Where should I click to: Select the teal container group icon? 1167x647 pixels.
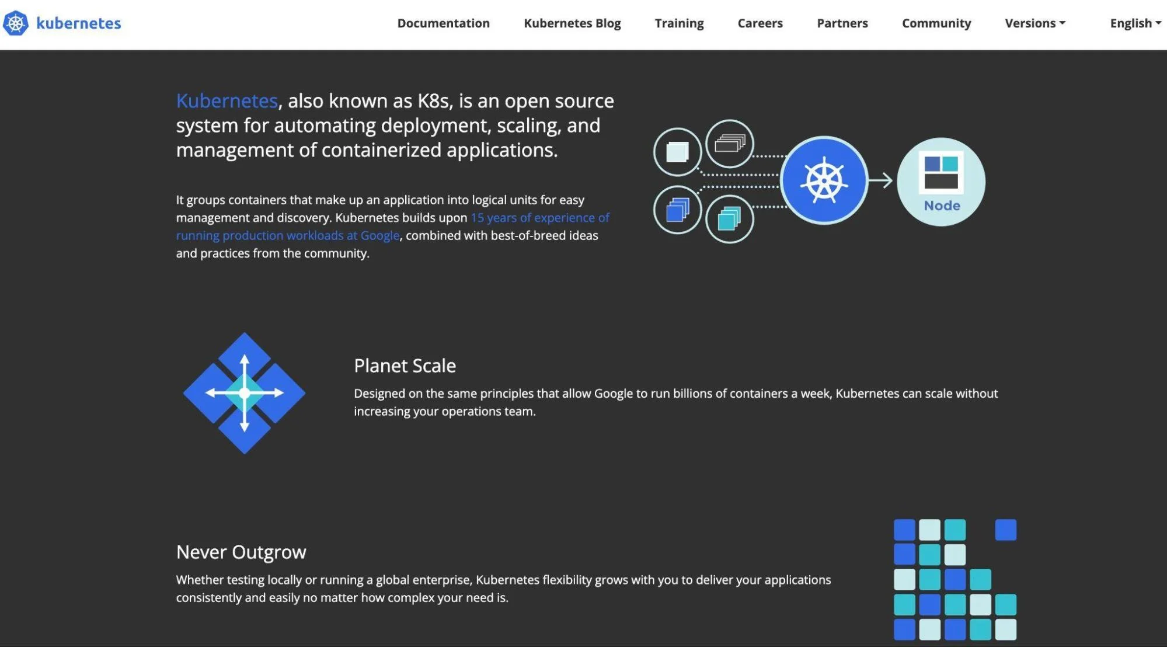pyautogui.click(x=729, y=220)
